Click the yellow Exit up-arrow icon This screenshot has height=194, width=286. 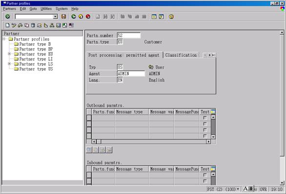click(x=81, y=17)
